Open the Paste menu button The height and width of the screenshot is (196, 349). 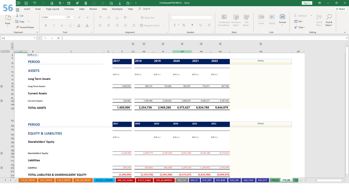(8, 24)
